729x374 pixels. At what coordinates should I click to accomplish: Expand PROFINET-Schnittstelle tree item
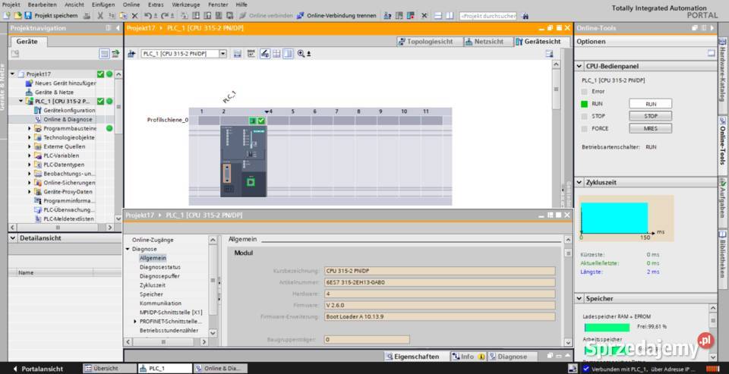[x=135, y=322]
